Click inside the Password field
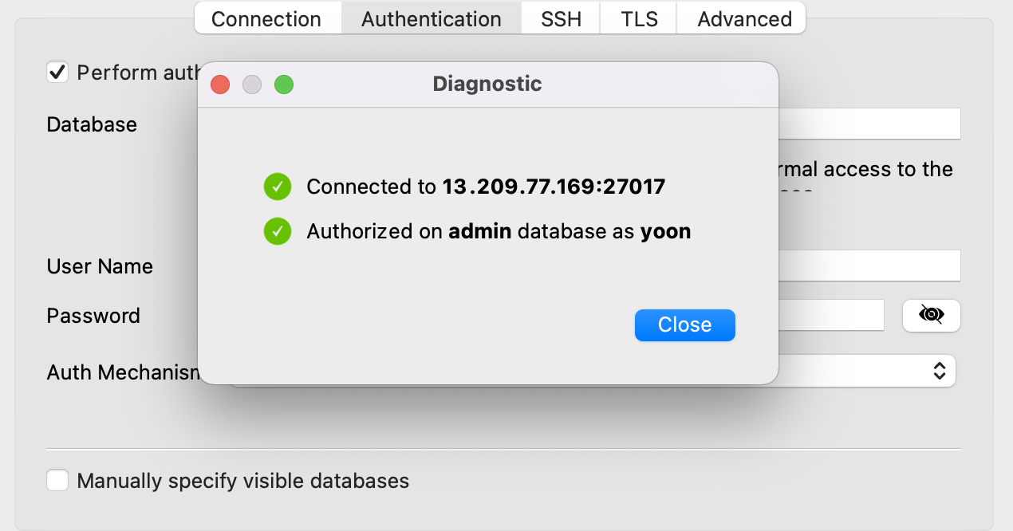The image size is (1013, 531). click(831, 315)
